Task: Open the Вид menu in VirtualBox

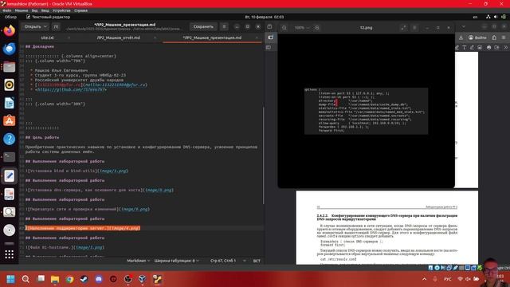Action: pyautogui.click(x=34, y=10)
